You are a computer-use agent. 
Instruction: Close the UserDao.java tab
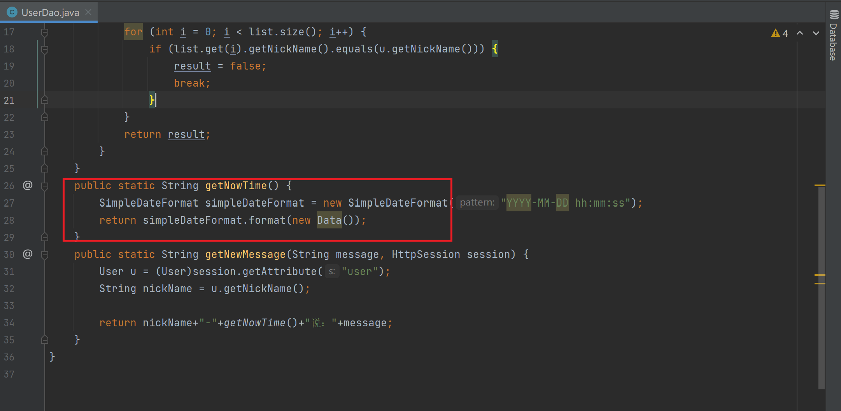[88, 12]
